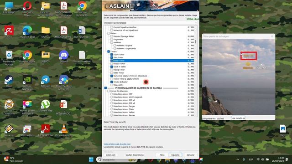
Task: Select Numerical Capture Time on Objectives row
Action: pyautogui.click(x=130, y=76)
